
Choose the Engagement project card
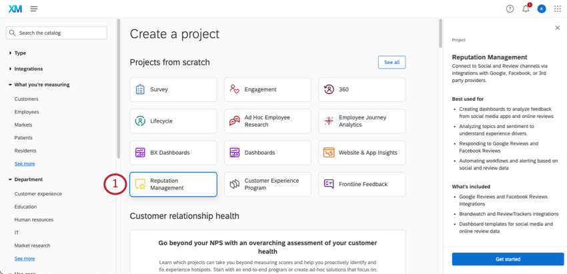coord(267,89)
